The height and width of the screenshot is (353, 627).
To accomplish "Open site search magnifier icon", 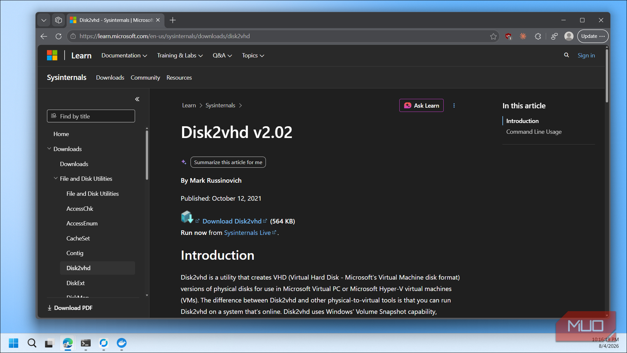I will coord(567,55).
